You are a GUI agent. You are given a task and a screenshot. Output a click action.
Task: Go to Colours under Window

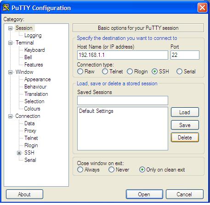click(32, 109)
